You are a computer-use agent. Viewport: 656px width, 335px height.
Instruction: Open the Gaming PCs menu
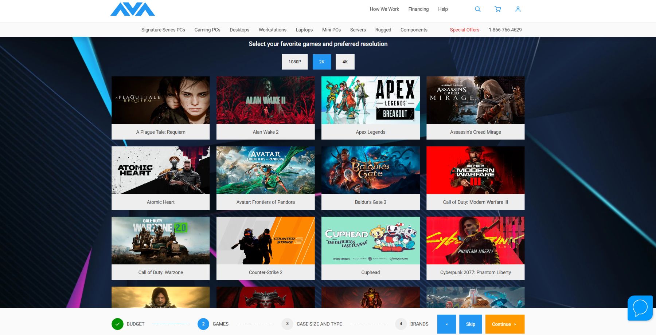[207, 30]
